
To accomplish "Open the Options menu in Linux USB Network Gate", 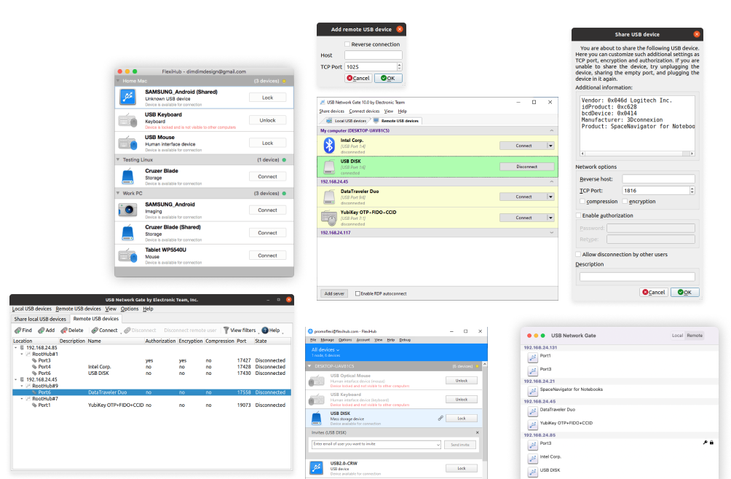I will click(130, 309).
